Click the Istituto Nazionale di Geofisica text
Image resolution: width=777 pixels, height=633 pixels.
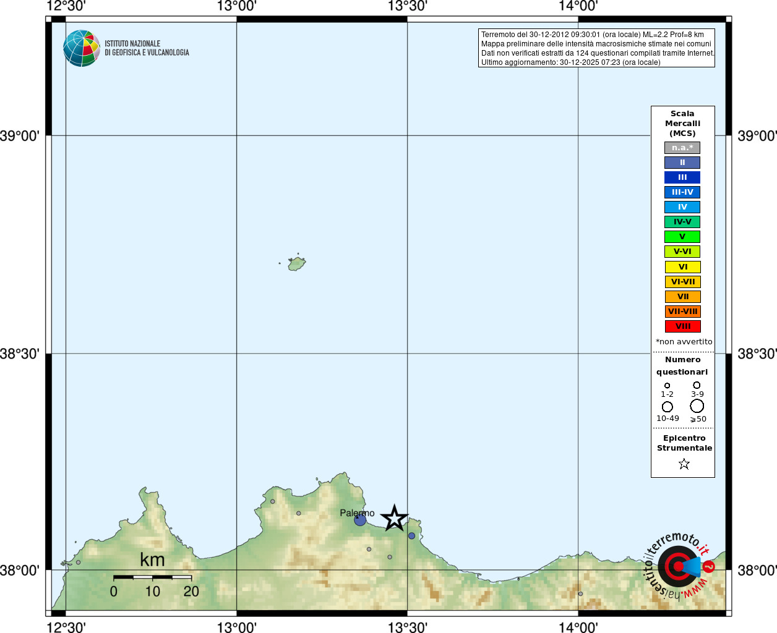tap(147, 48)
